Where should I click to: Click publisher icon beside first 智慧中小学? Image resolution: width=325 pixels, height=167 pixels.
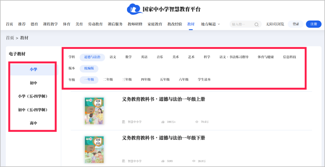[x=123, y=122]
